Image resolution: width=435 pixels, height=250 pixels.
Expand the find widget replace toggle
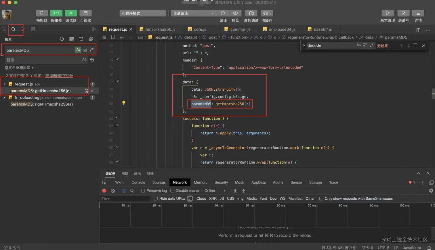(304, 45)
